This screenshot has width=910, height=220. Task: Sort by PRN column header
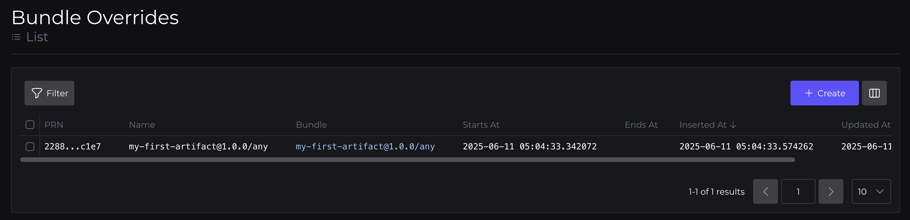(x=54, y=125)
